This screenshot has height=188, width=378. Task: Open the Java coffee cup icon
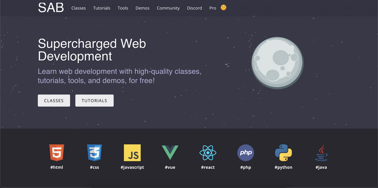click(321, 152)
